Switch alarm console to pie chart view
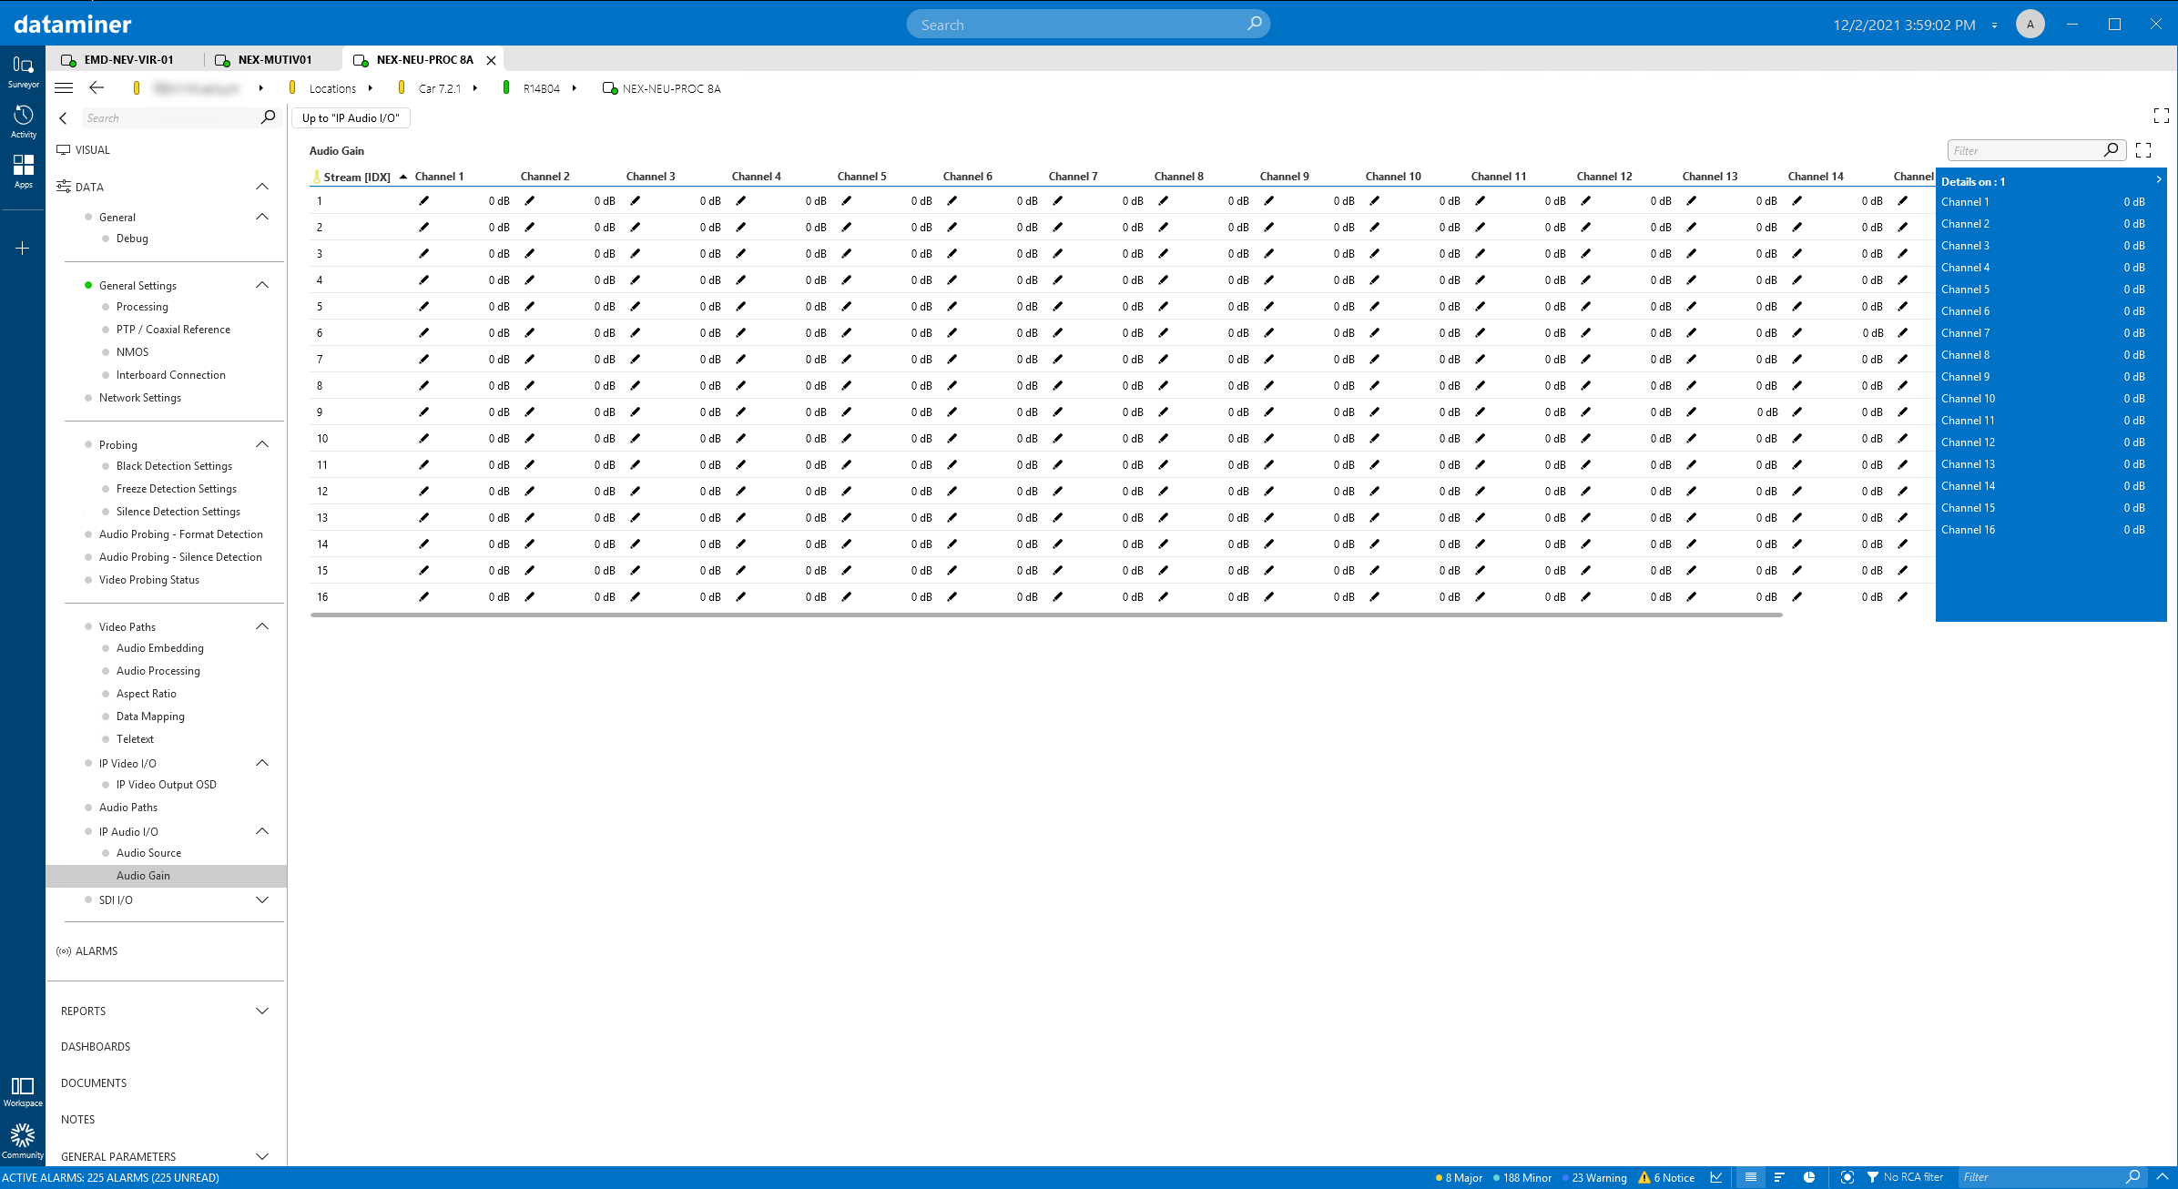This screenshot has width=2178, height=1189. [1809, 1177]
